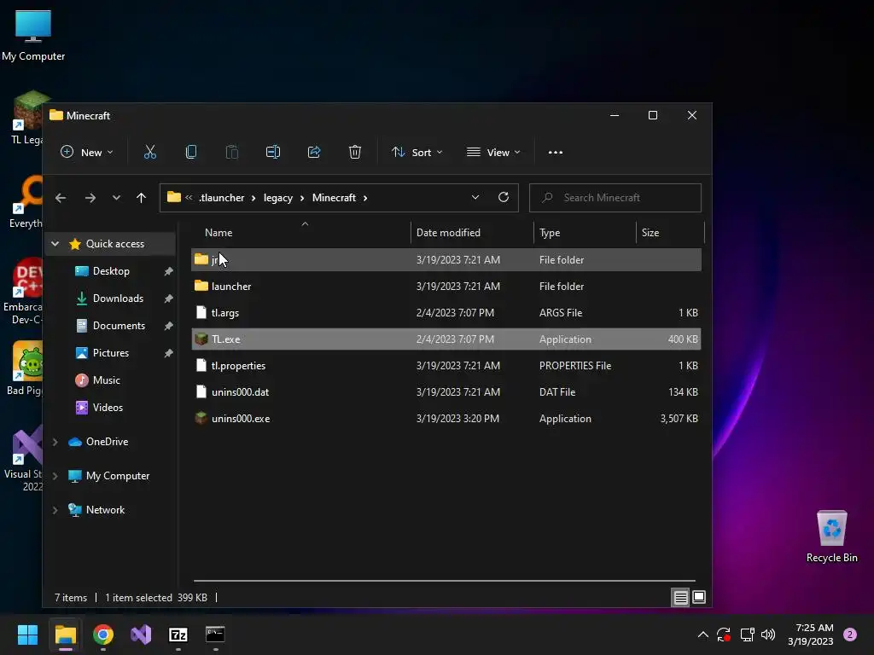
Task: Expand My Computer in navigation pane
Action: point(55,476)
